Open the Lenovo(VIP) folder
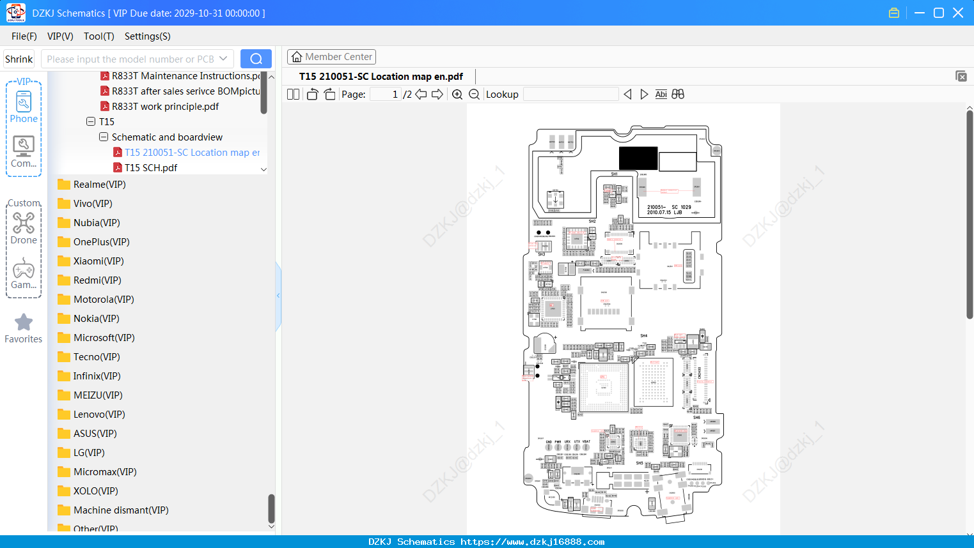Image resolution: width=974 pixels, height=548 pixels. [91, 415]
